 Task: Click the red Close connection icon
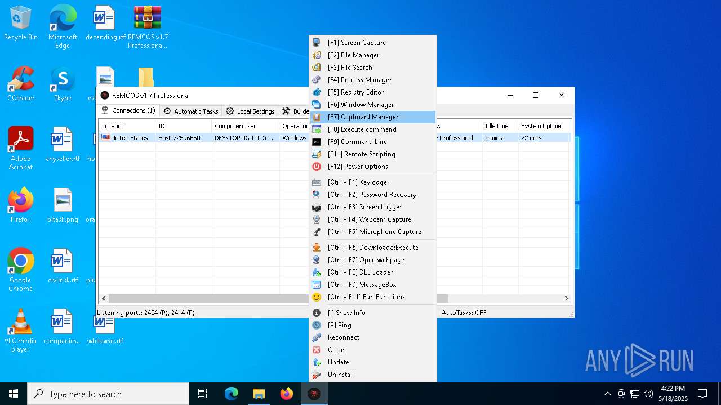317,350
